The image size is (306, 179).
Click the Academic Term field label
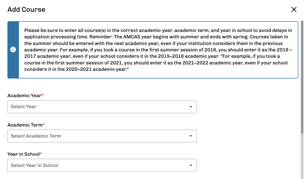25,125
